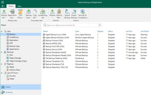Screen dimensions: 151x95
Task: Switch to the Home ribbon tab
Action: coord(11,6)
